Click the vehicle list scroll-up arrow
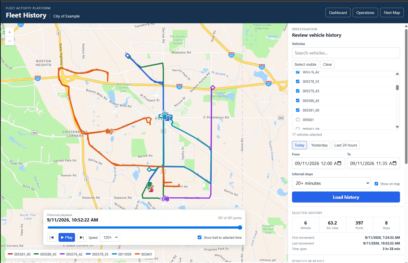The image size is (408, 263). click(x=397, y=74)
